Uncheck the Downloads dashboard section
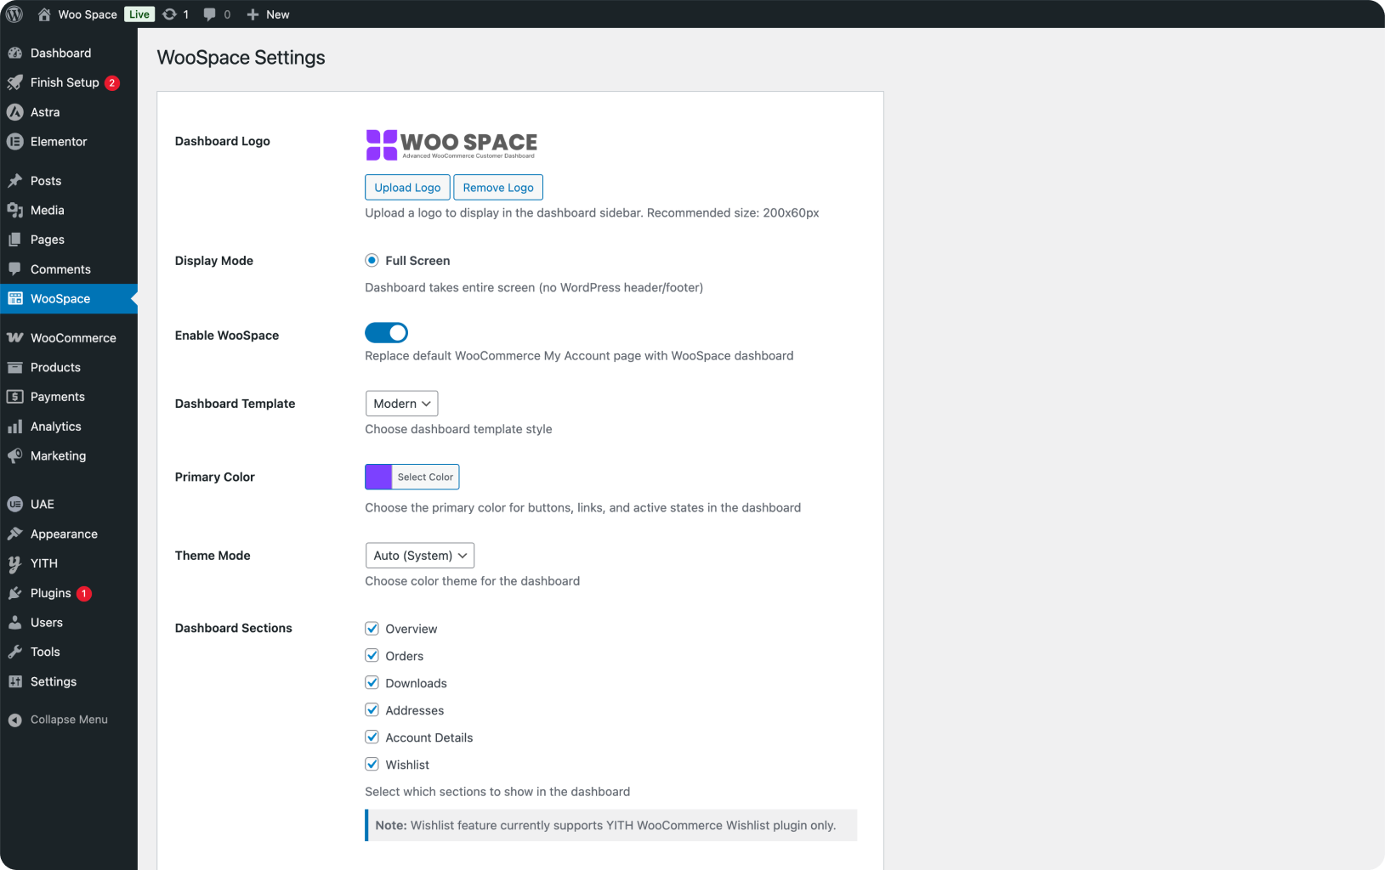 pos(372,682)
